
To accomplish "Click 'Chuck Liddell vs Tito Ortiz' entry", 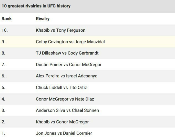I will pos(62,88).
